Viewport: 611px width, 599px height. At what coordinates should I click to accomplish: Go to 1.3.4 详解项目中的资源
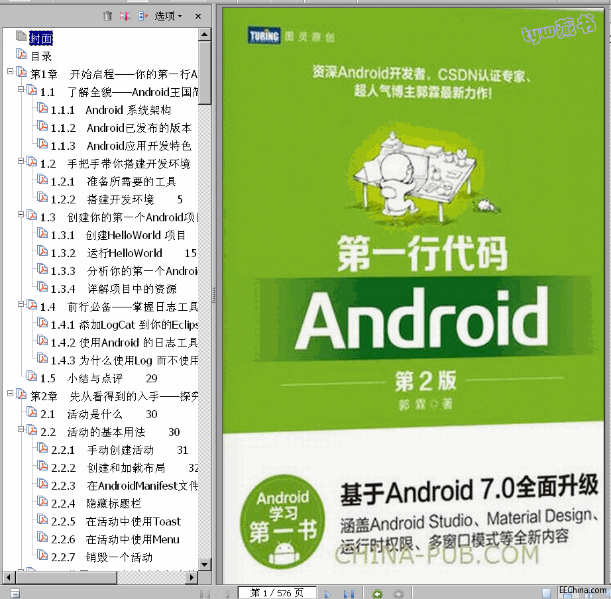coord(114,289)
